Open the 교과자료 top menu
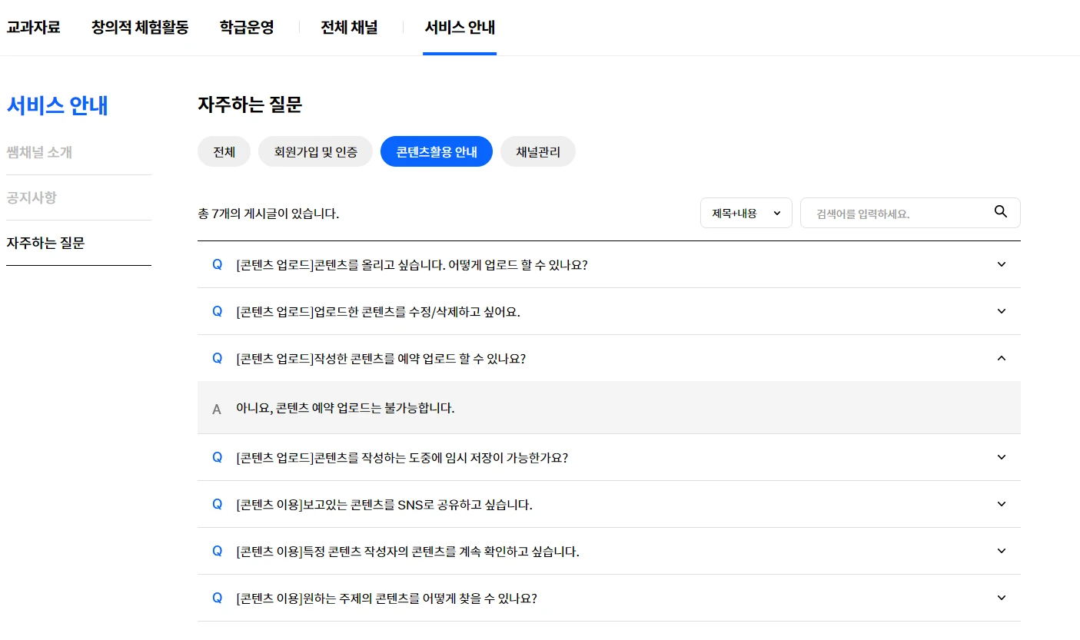This screenshot has width=1080, height=640. pos(33,28)
